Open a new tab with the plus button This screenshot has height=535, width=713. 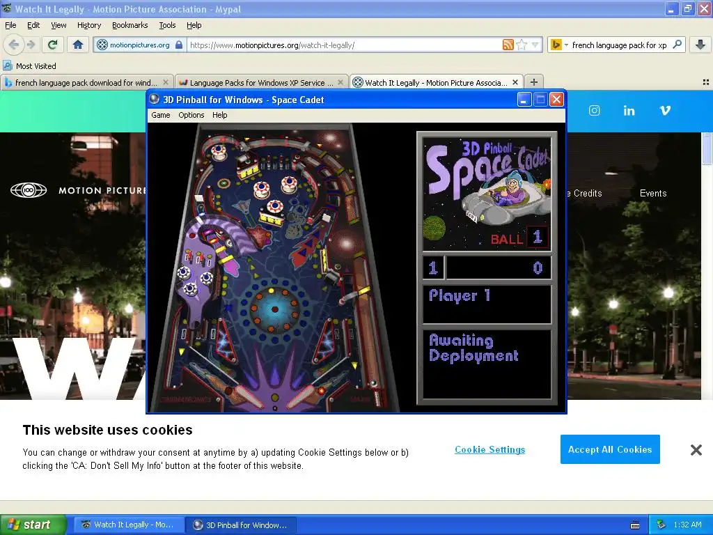pos(534,82)
